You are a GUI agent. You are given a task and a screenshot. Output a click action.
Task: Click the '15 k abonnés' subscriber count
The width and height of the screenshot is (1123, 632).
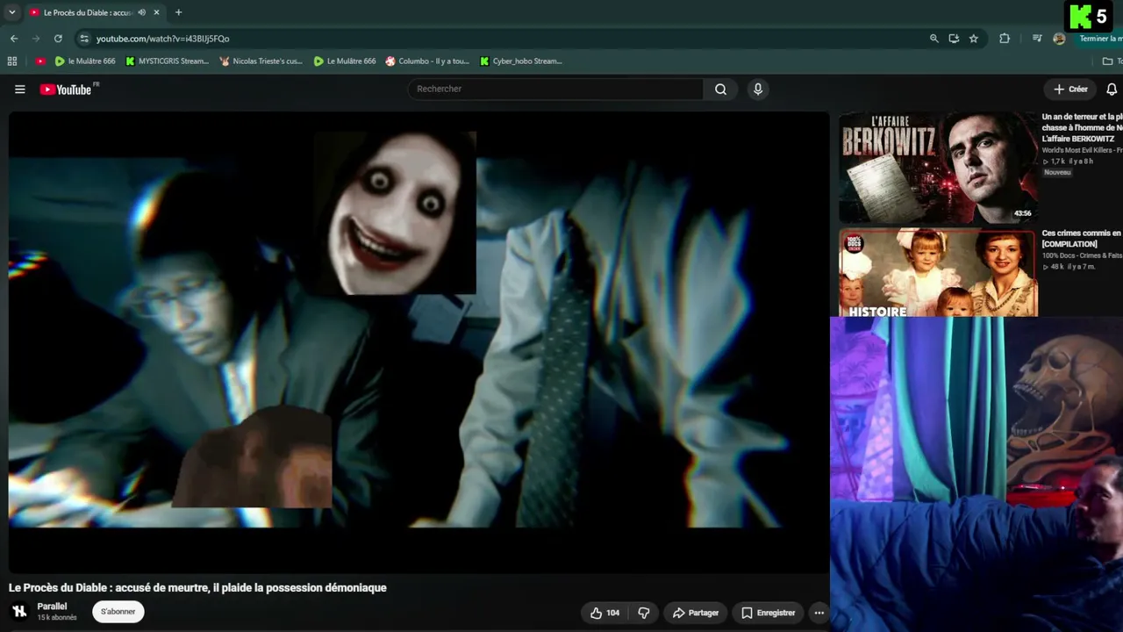[x=57, y=618]
